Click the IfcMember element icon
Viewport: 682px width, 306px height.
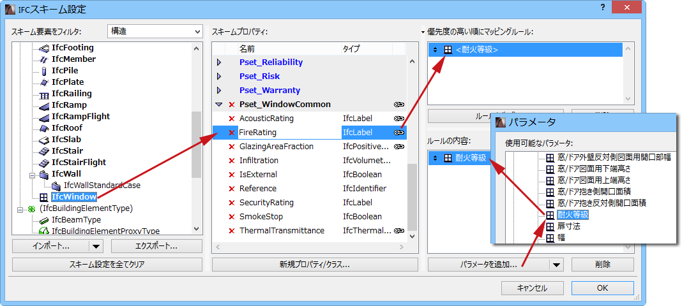pyautogui.click(x=43, y=59)
